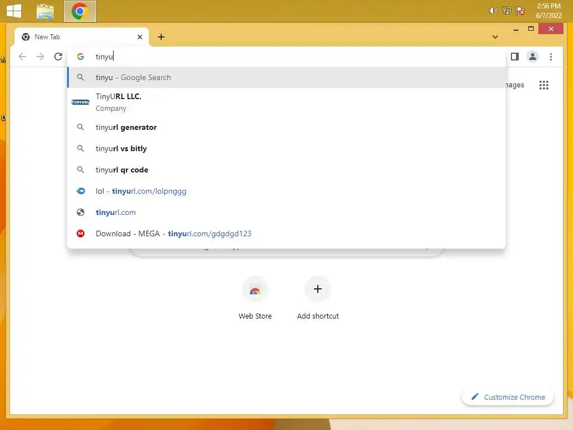Open the Web Store shortcut
The height and width of the screenshot is (430, 573).
[255, 299]
